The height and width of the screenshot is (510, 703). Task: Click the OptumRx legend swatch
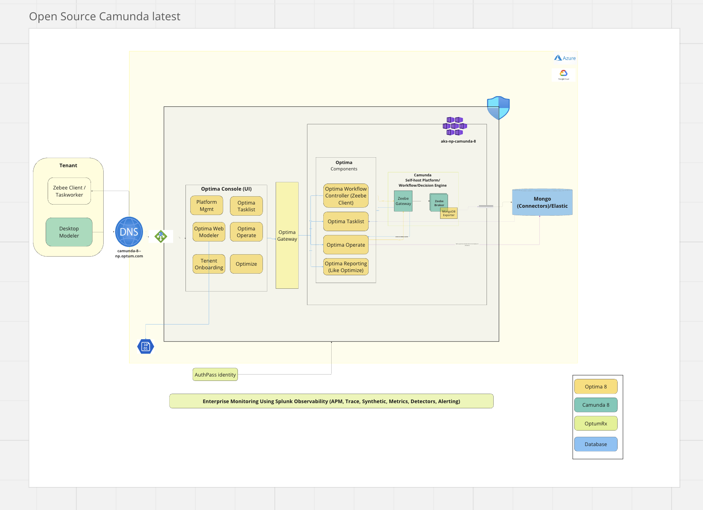pyautogui.click(x=596, y=423)
